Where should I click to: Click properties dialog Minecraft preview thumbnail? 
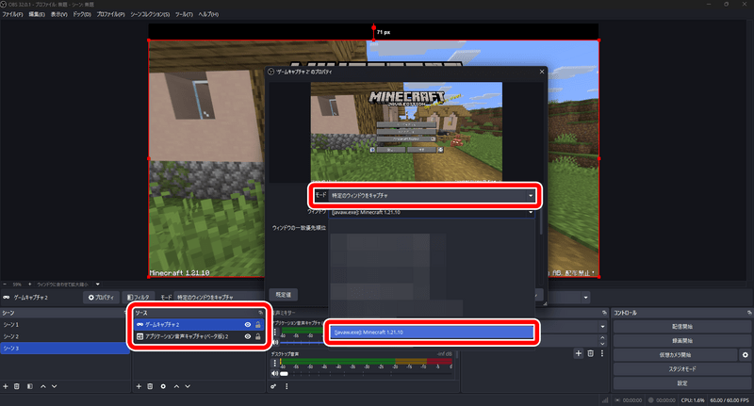point(406,132)
